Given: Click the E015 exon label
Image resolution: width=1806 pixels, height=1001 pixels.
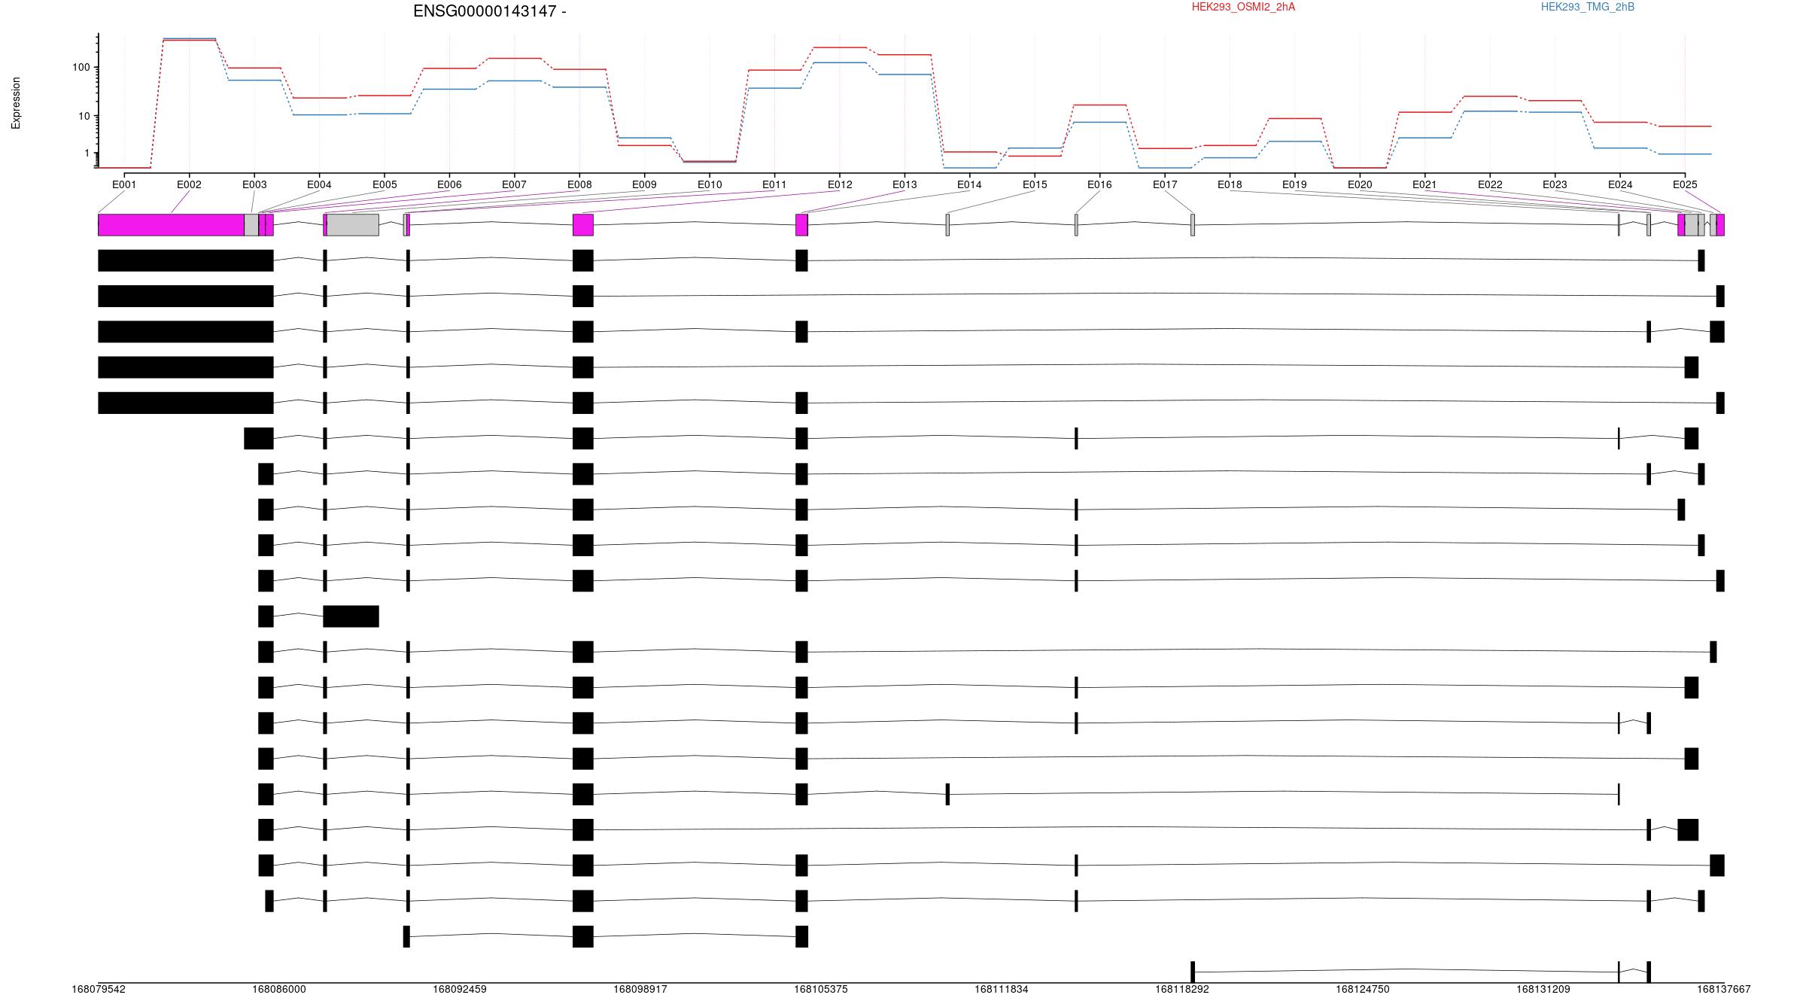Looking at the screenshot, I should click(x=1035, y=184).
